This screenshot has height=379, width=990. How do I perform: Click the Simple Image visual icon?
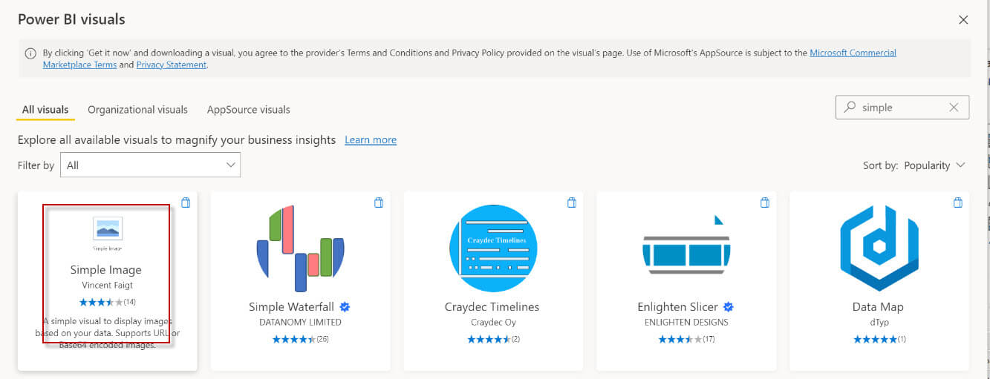coord(108,228)
